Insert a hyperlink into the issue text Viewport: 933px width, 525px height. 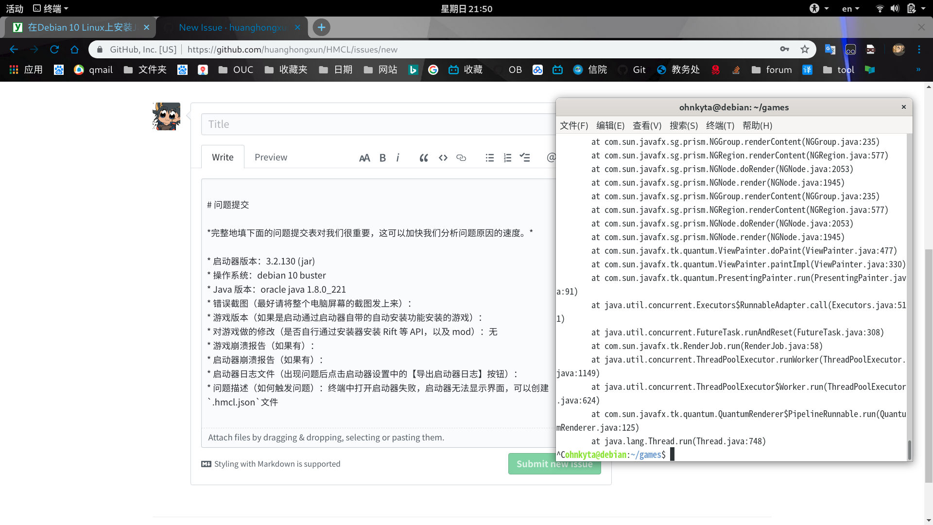[461, 157]
